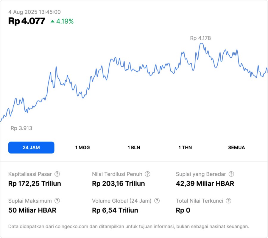Click the help icon beside Kapitalisasi Pasar

pyautogui.click(x=57, y=174)
